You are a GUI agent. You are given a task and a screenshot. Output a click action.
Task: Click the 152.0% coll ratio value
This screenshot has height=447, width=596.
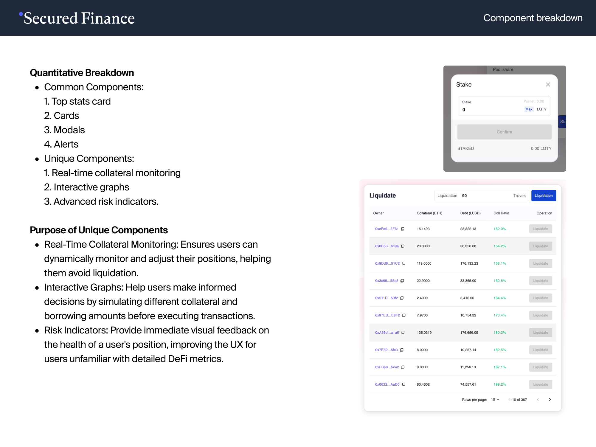(x=500, y=229)
